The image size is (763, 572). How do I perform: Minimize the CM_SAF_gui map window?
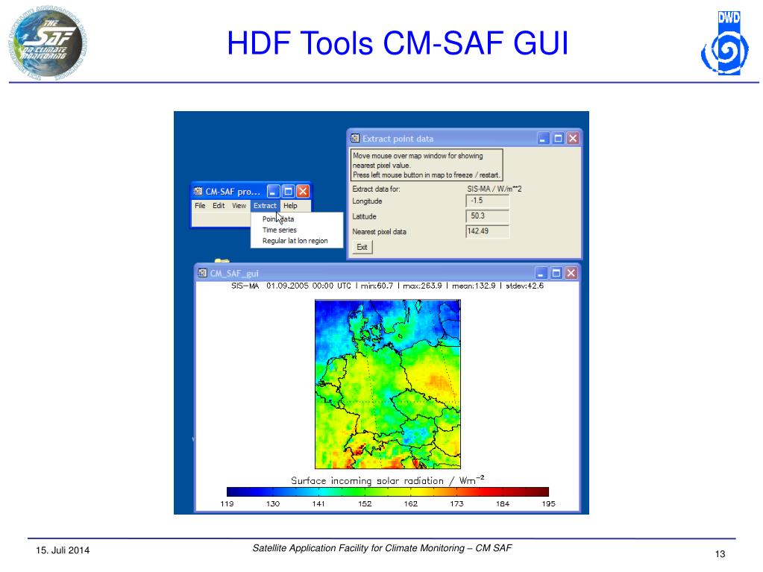point(541,273)
